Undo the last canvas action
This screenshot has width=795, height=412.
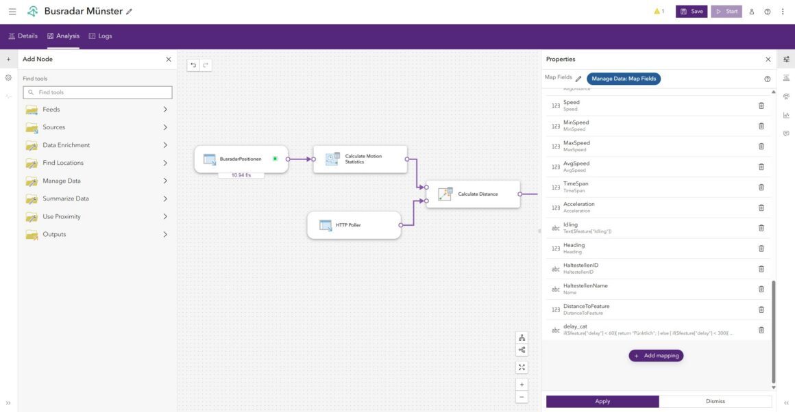tap(193, 65)
